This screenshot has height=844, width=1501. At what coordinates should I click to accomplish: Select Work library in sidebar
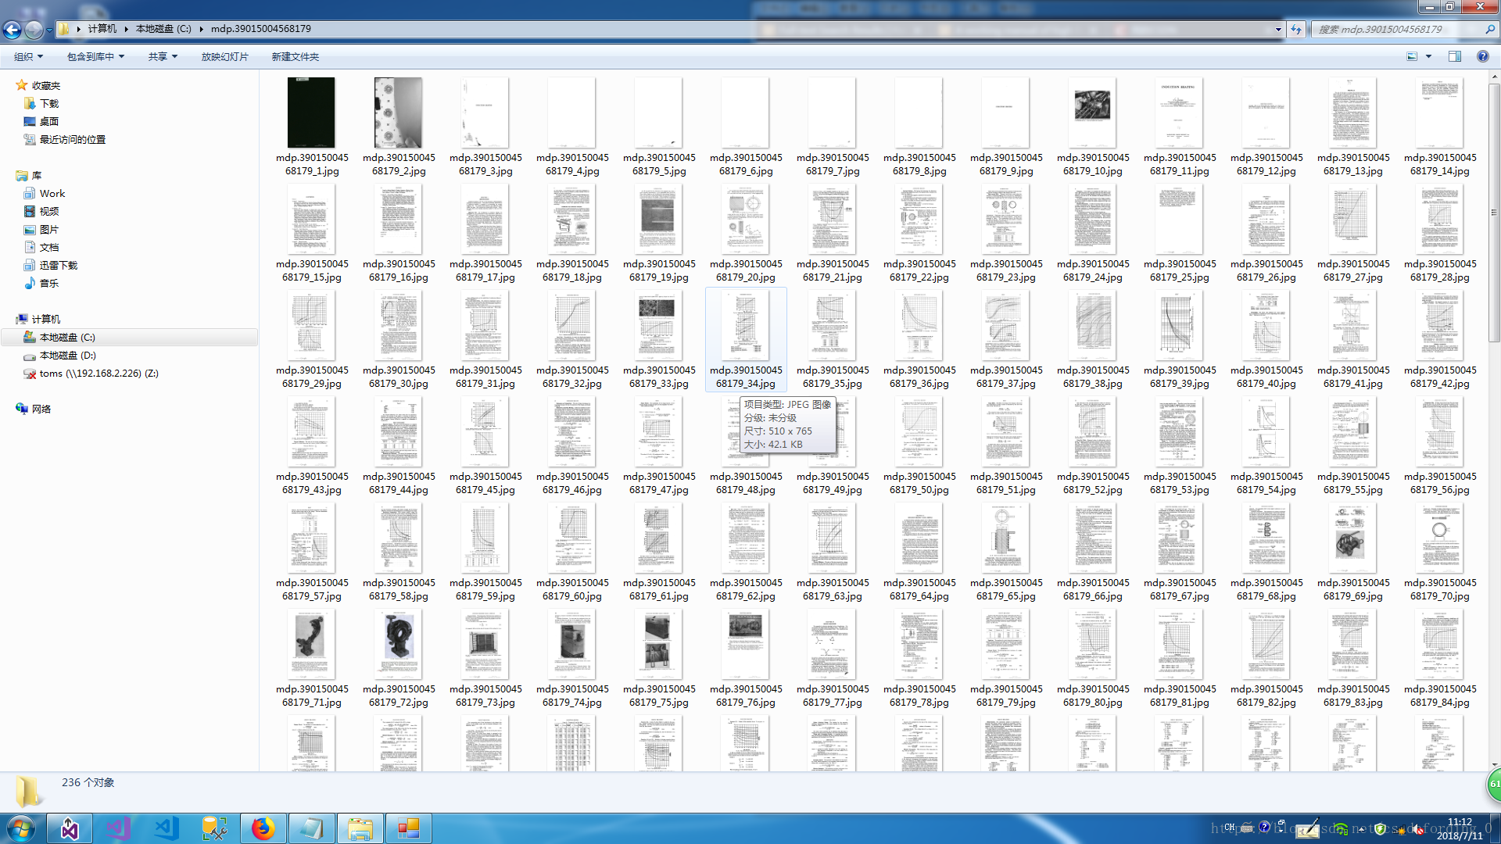[x=52, y=193]
